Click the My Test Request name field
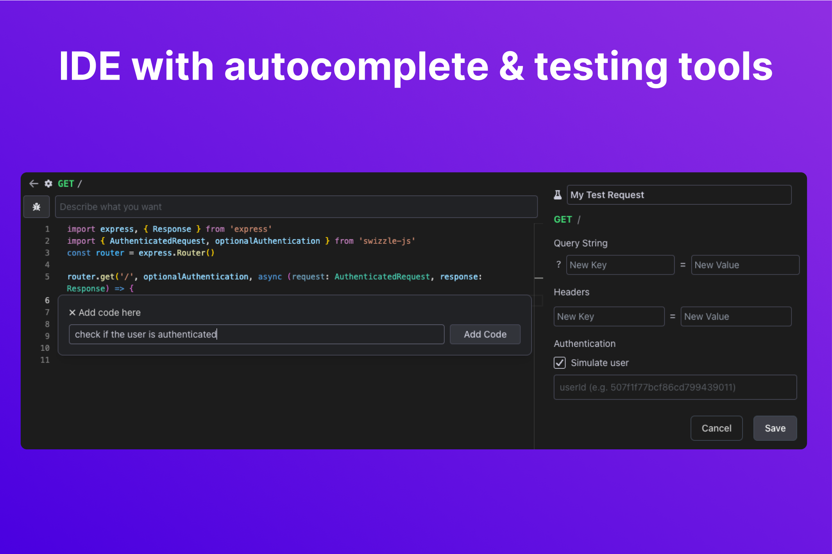The height and width of the screenshot is (554, 832). tap(679, 195)
